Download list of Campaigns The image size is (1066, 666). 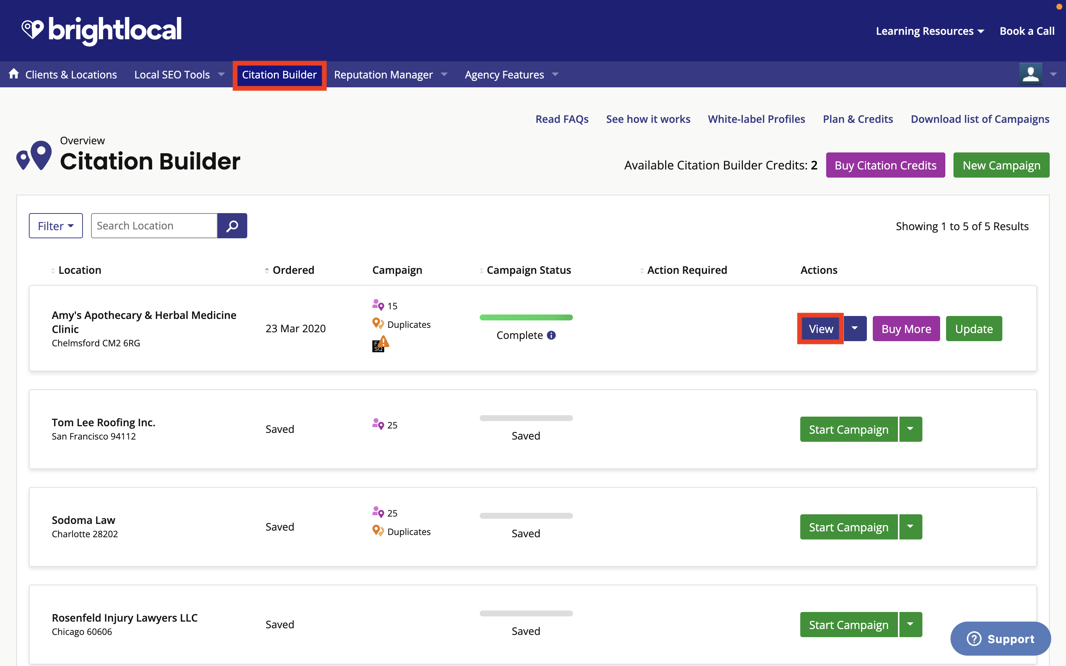[980, 119]
